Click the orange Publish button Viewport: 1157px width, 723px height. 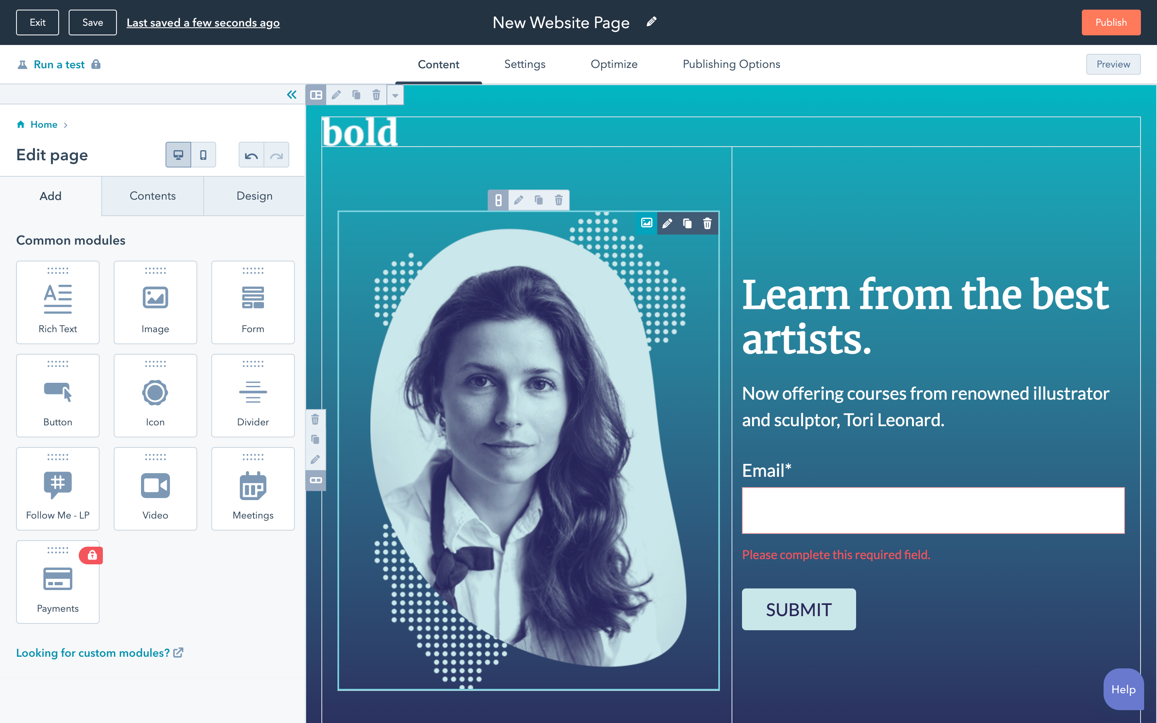tap(1111, 22)
